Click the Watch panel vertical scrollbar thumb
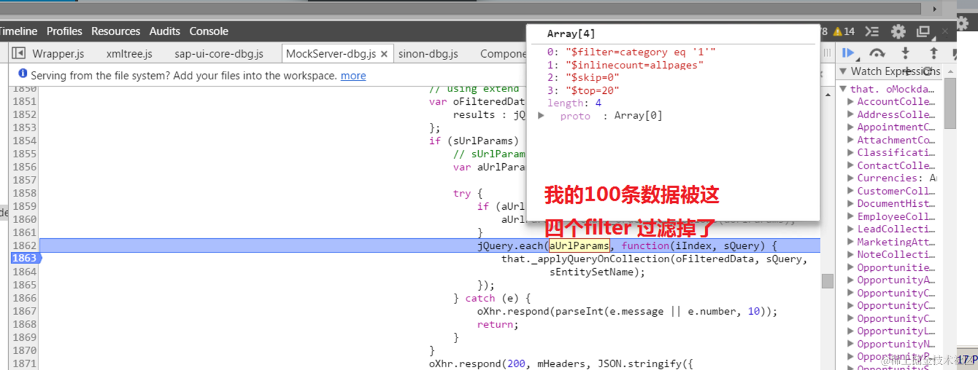Viewport: 978px width, 370px height. coord(950,103)
